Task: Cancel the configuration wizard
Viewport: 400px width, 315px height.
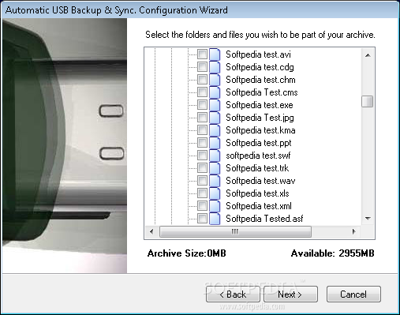Action: pyautogui.click(x=353, y=294)
